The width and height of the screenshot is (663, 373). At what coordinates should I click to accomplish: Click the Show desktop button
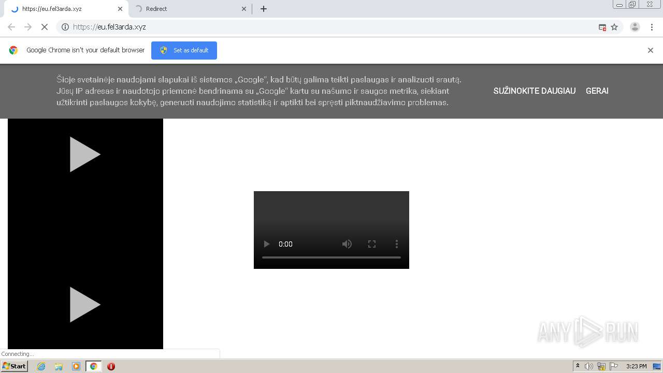[x=657, y=366]
